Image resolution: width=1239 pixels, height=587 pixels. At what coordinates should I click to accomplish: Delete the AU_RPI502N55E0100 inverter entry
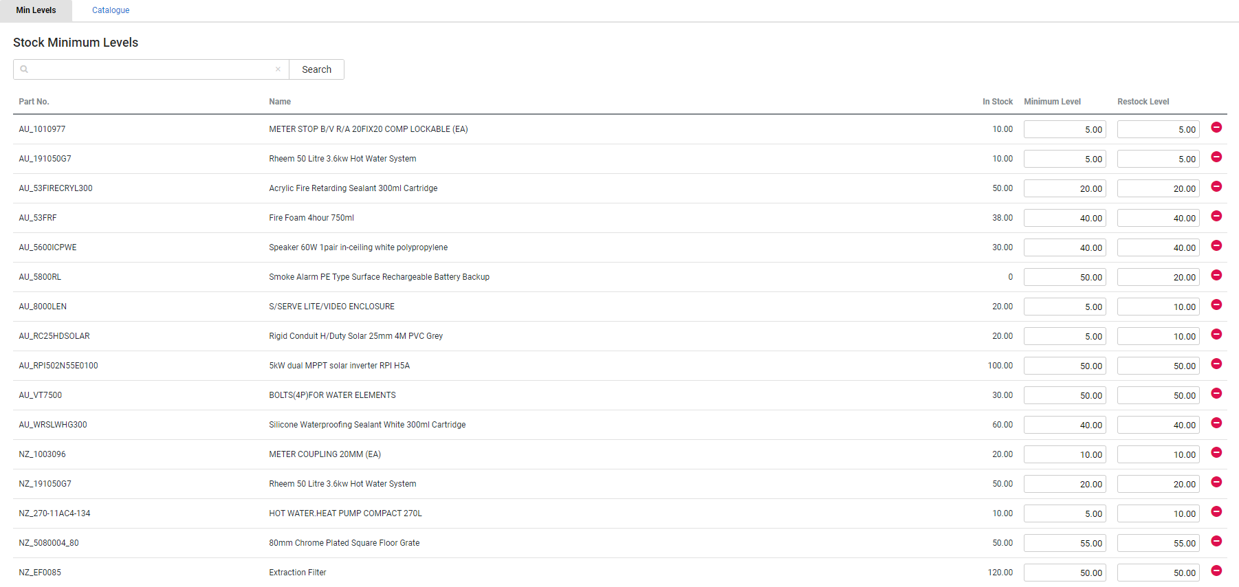(1216, 364)
